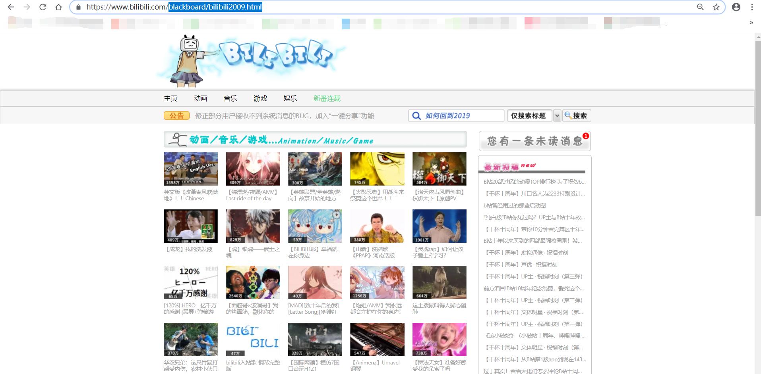The image size is (761, 374).
Task: Open the 银魂 武士之魂 thumbnail
Action: 253,226
